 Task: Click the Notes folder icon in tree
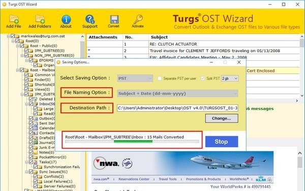point(36,152)
